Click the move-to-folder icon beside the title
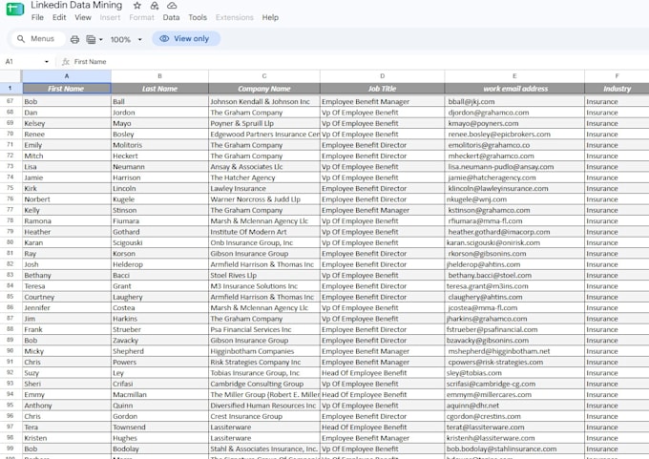Image resolution: width=649 pixels, height=459 pixels. point(155,6)
